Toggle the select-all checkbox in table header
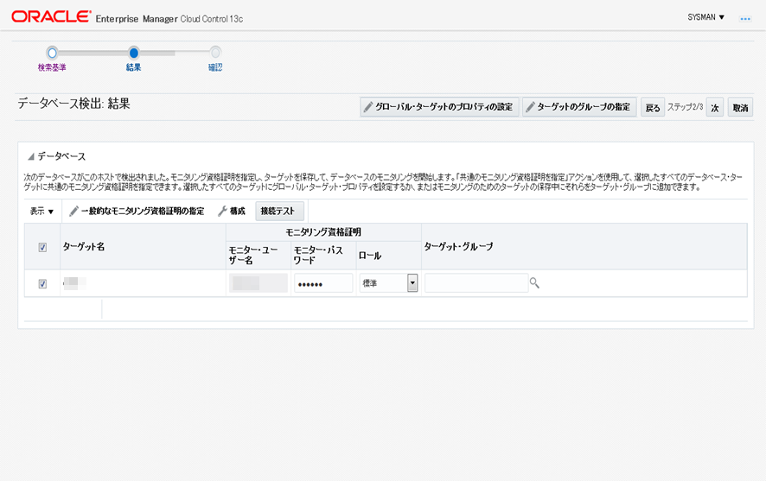This screenshot has width=766, height=481. click(x=42, y=247)
